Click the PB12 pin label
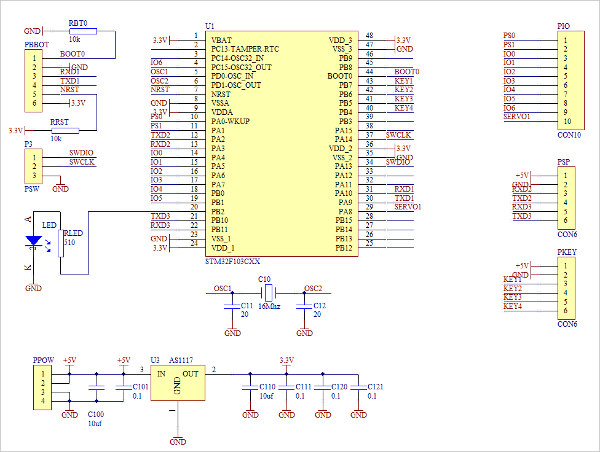 [344, 247]
